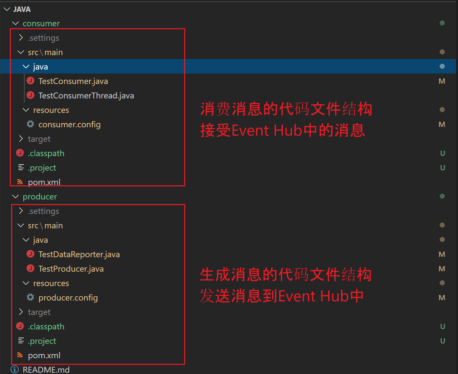This screenshot has width=458, height=374.
Task: Click the JAVA section header text
Action: (x=22, y=9)
